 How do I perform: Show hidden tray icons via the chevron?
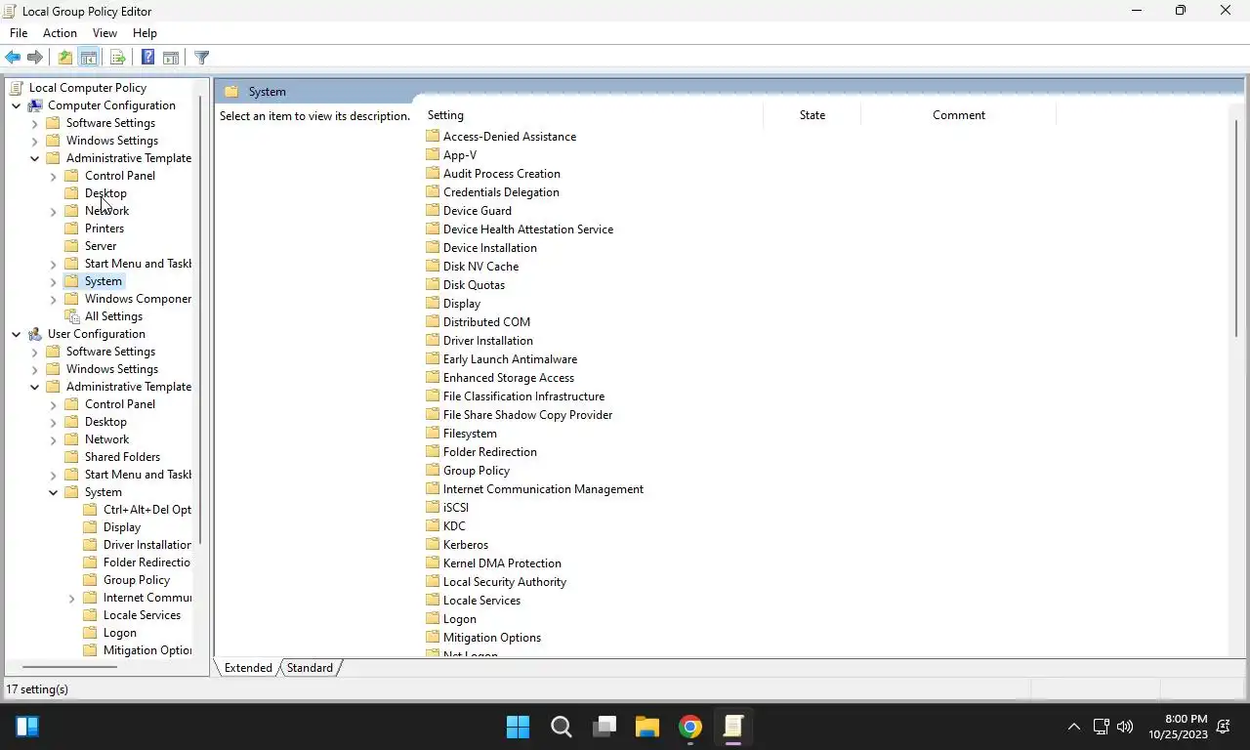point(1073,727)
